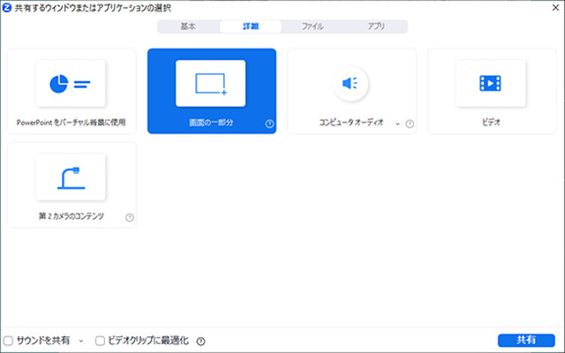Switch to the ファイル tab
565x353 pixels.
[x=313, y=26]
